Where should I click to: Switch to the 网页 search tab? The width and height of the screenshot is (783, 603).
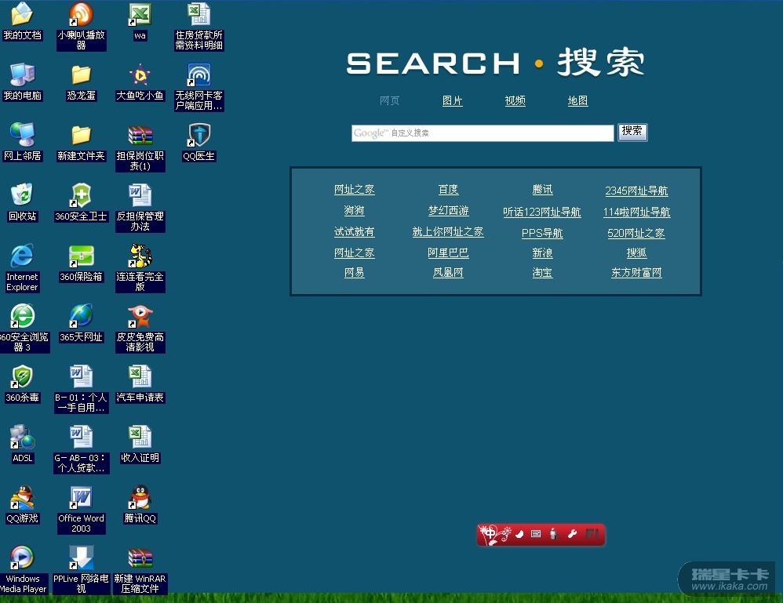[x=389, y=101]
